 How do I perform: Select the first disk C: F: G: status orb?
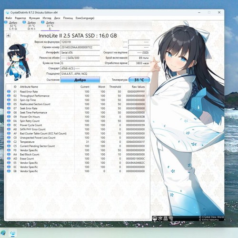point(6,22)
